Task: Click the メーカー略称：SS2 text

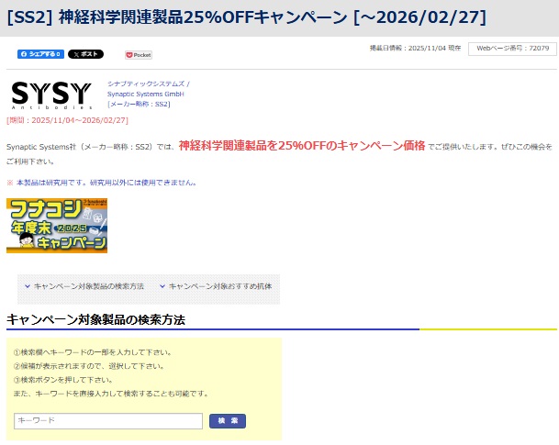Action: (x=139, y=104)
